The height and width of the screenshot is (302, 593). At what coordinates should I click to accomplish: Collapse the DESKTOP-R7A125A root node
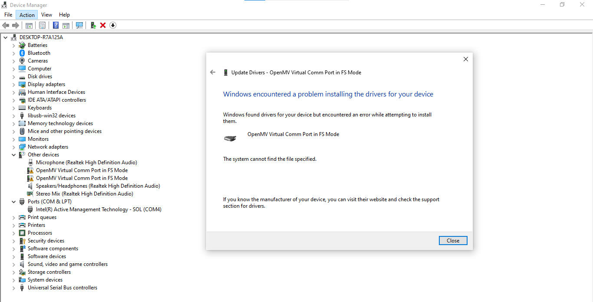(x=5, y=37)
